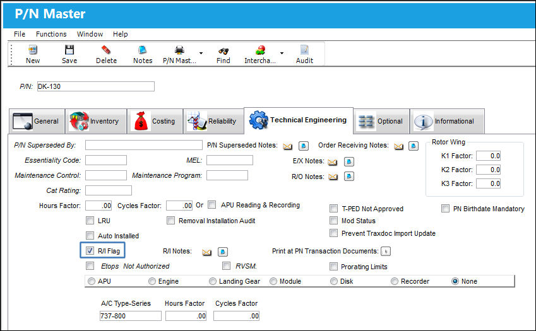This screenshot has width=536, height=331.
Task: Check Removal Installation Audit box
Action: pyautogui.click(x=170, y=221)
